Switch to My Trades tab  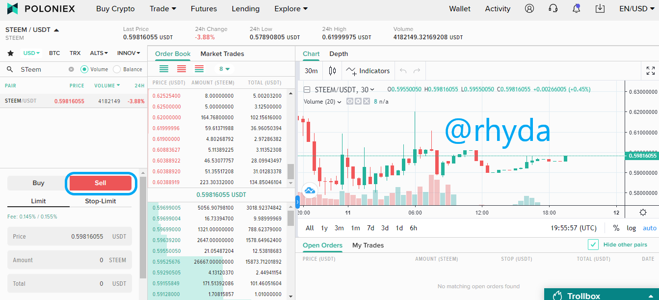tap(368, 245)
